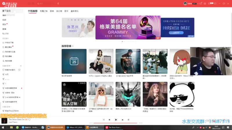Open the settings gear in the header
The width and height of the screenshot is (232, 130).
[x=205, y=3]
